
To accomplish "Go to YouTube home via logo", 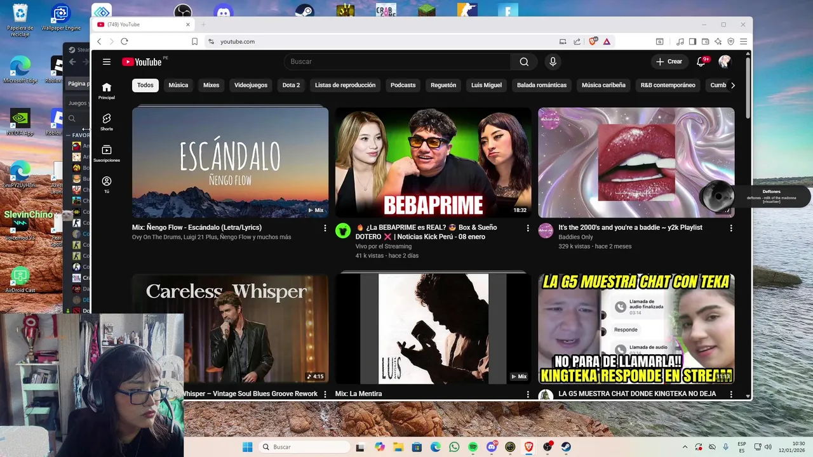I will pos(142,62).
